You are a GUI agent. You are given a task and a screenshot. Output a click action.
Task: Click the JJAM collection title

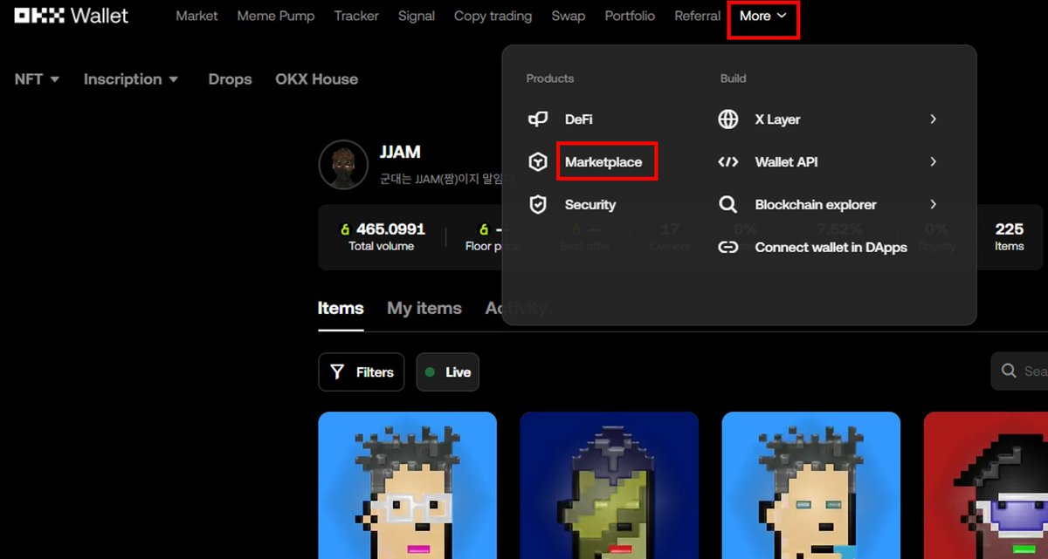pos(400,153)
